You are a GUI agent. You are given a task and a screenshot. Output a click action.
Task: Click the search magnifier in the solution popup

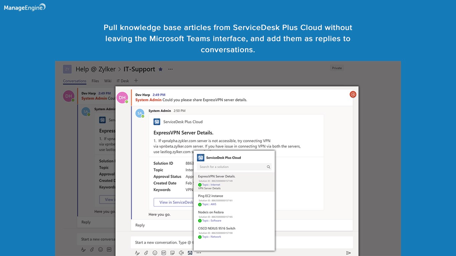[x=268, y=167]
